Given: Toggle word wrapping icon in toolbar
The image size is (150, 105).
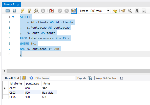Looking at the screenshot, I should (x=144, y=11).
